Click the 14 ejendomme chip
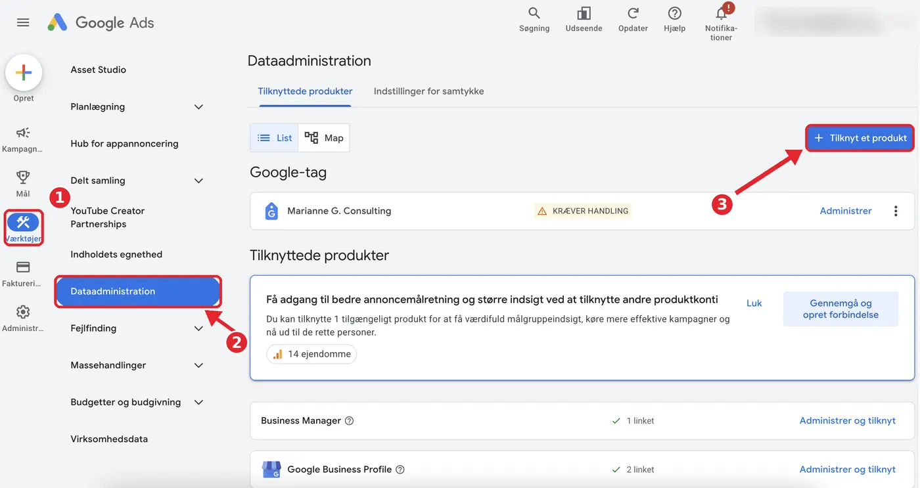 [311, 354]
